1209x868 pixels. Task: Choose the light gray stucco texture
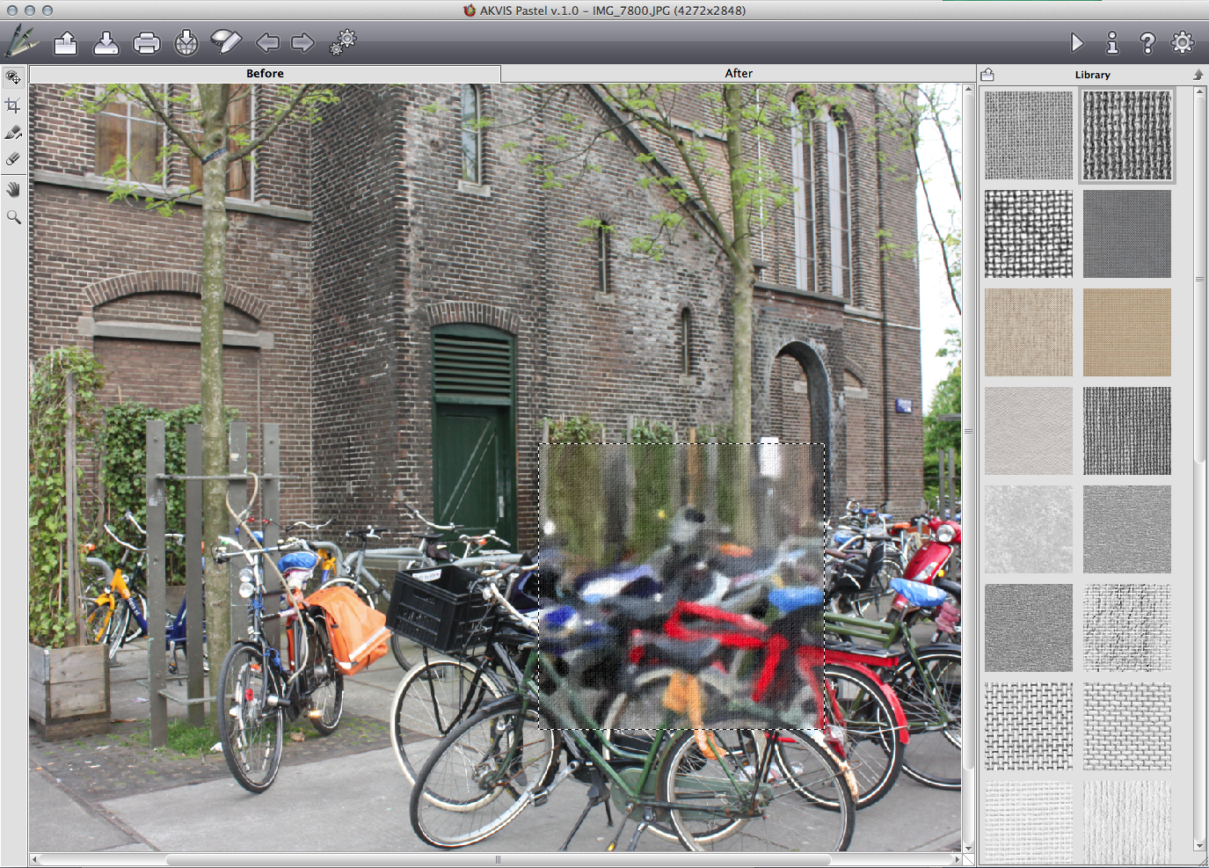1029,529
